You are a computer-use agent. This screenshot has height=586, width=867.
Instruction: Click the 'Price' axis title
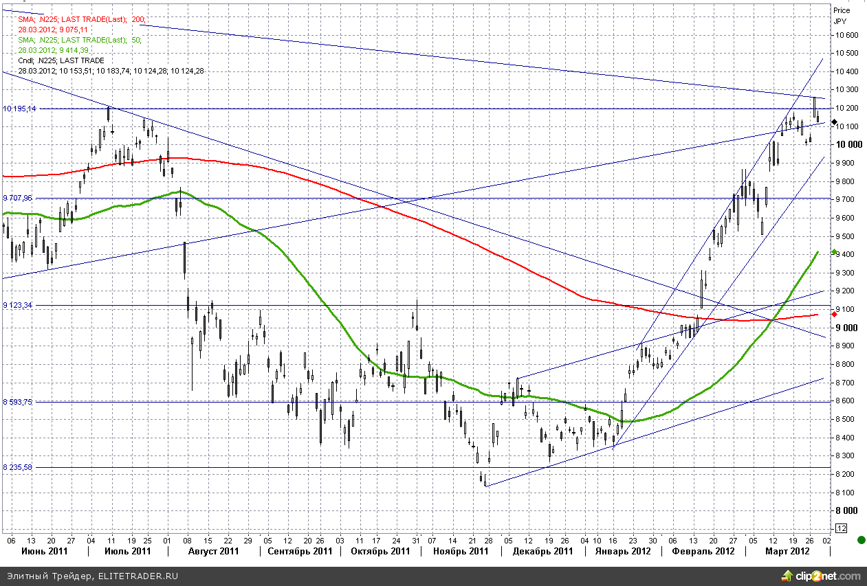click(842, 10)
